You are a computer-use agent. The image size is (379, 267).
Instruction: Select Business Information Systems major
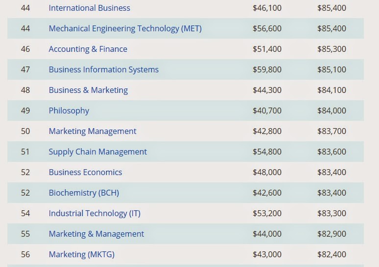tap(103, 69)
